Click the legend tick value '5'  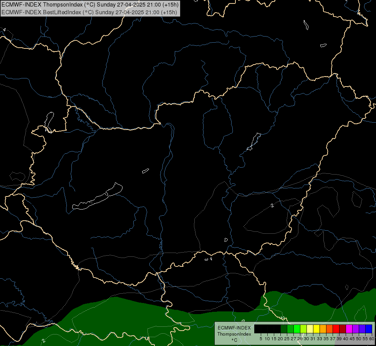point(261,339)
